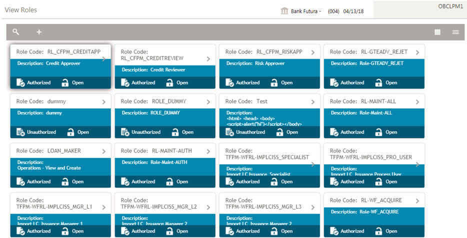Image resolution: width=467 pixels, height=238 pixels.
Task: Click description text Role-GTEADV_REJET
Action: pyautogui.click(x=381, y=63)
